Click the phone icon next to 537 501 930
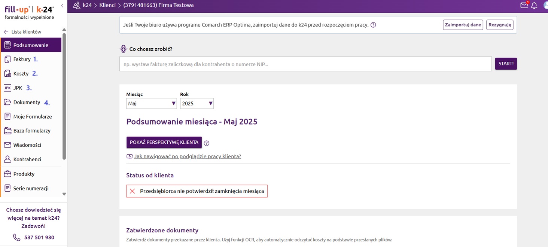The width and height of the screenshot is (548, 247). coord(17,237)
